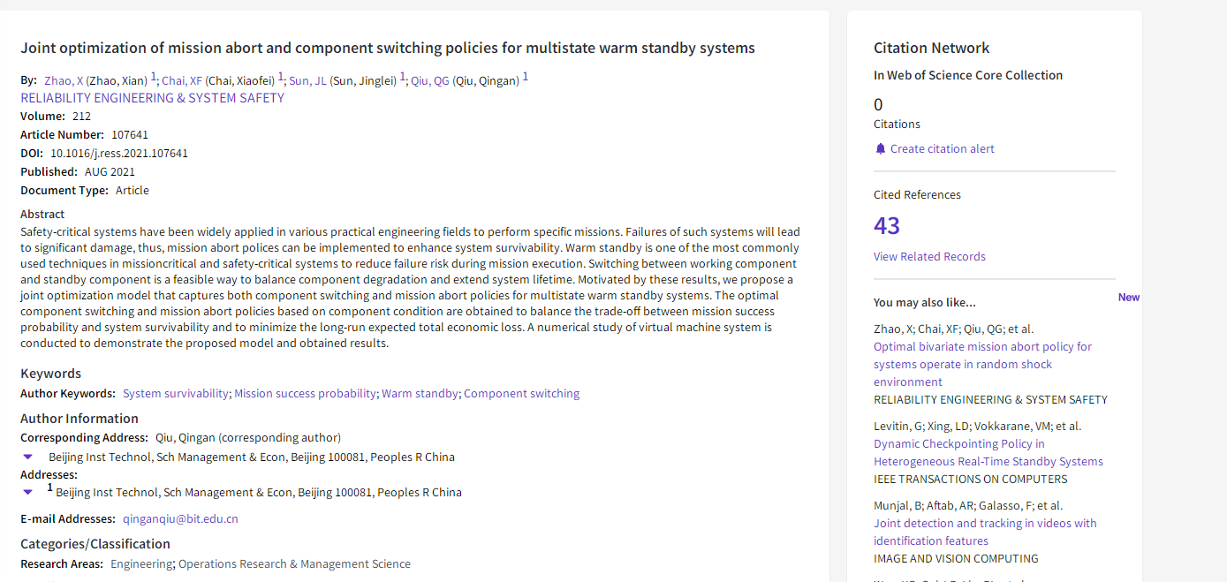1227x582 pixels.
Task: Open the Engineering research area link
Action: coord(141,564)
